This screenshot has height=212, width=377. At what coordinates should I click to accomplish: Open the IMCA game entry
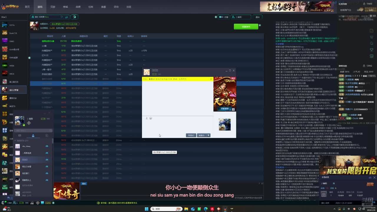coord(13,74)
